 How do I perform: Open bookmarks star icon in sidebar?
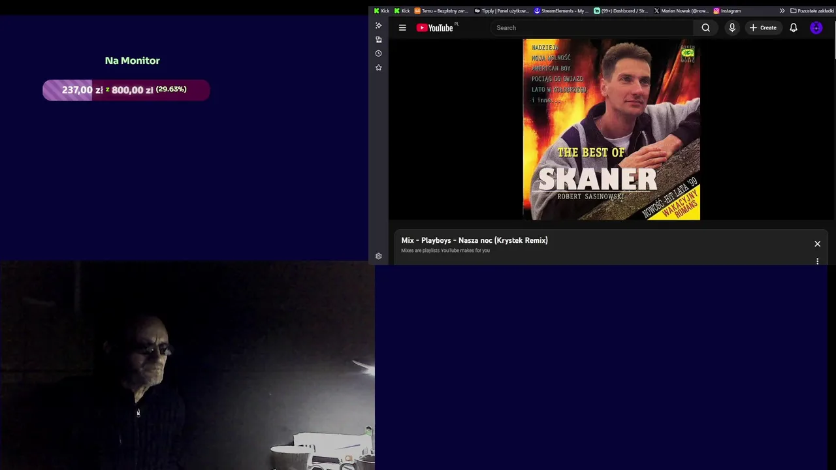click(378, 68)
